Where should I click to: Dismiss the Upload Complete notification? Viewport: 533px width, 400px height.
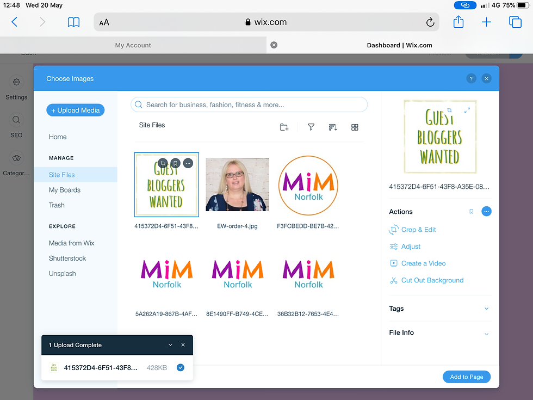[183, 345]
